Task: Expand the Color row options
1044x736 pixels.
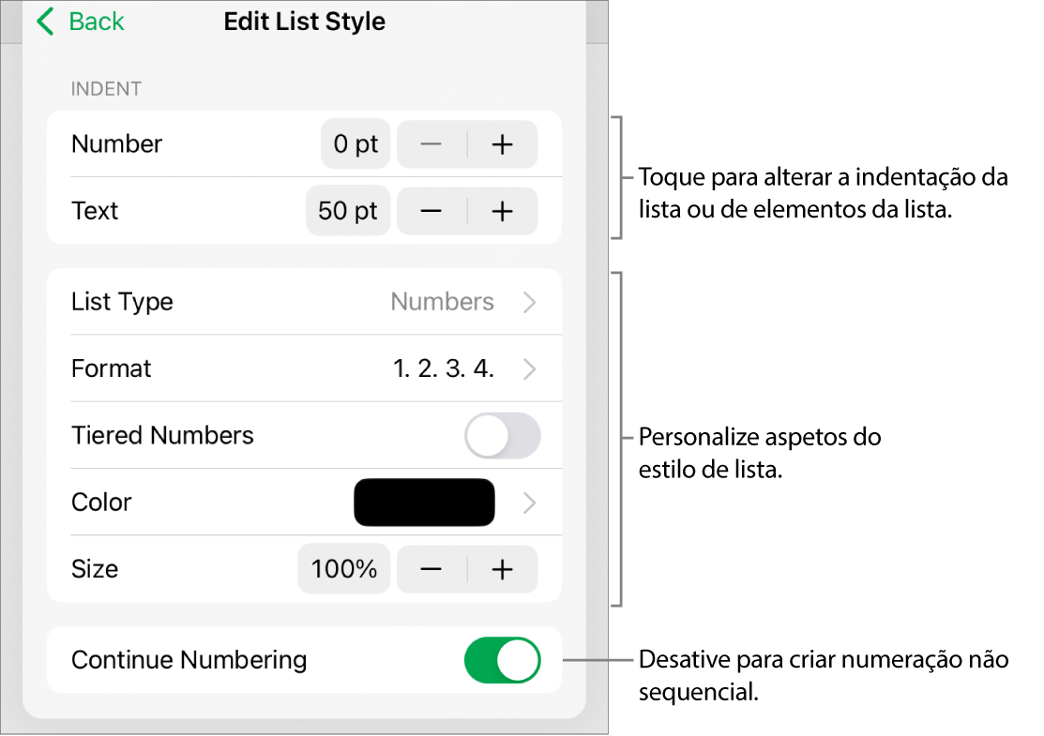Action: coord(528,503)
